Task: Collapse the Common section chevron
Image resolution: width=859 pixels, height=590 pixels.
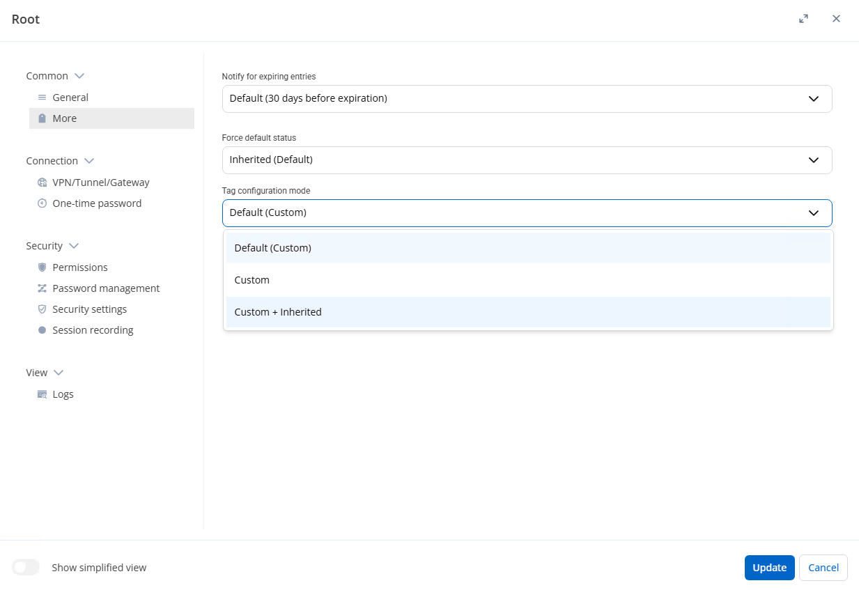Action: 79,76
